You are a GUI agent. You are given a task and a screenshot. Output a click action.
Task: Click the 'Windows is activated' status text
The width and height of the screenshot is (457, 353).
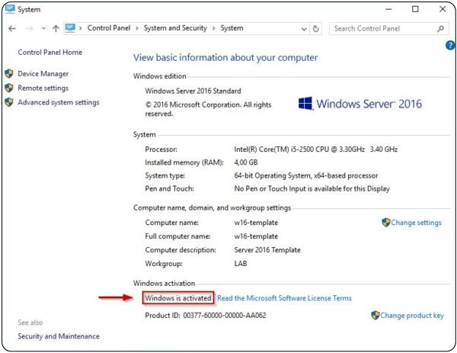[178, 298]
